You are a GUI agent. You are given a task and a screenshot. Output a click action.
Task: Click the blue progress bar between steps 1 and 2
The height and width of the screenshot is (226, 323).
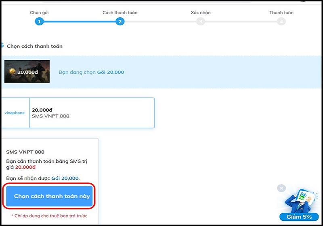(80, 21)
